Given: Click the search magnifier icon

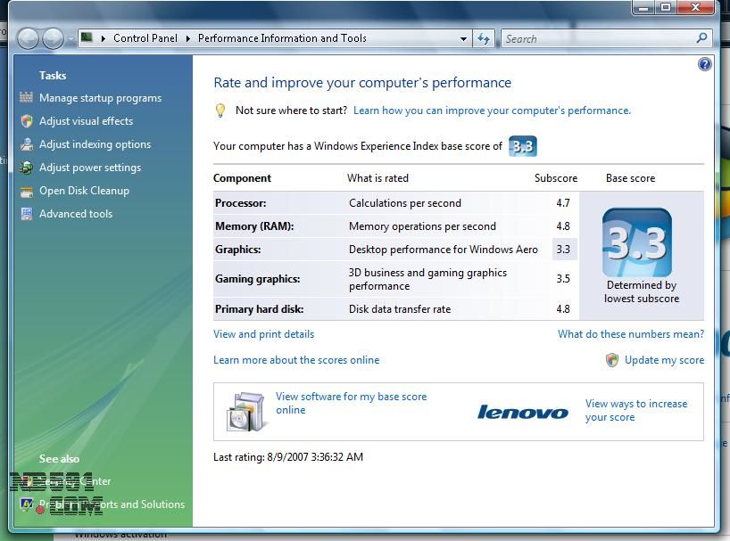Looking at the screenshot, I should [701, 38].
